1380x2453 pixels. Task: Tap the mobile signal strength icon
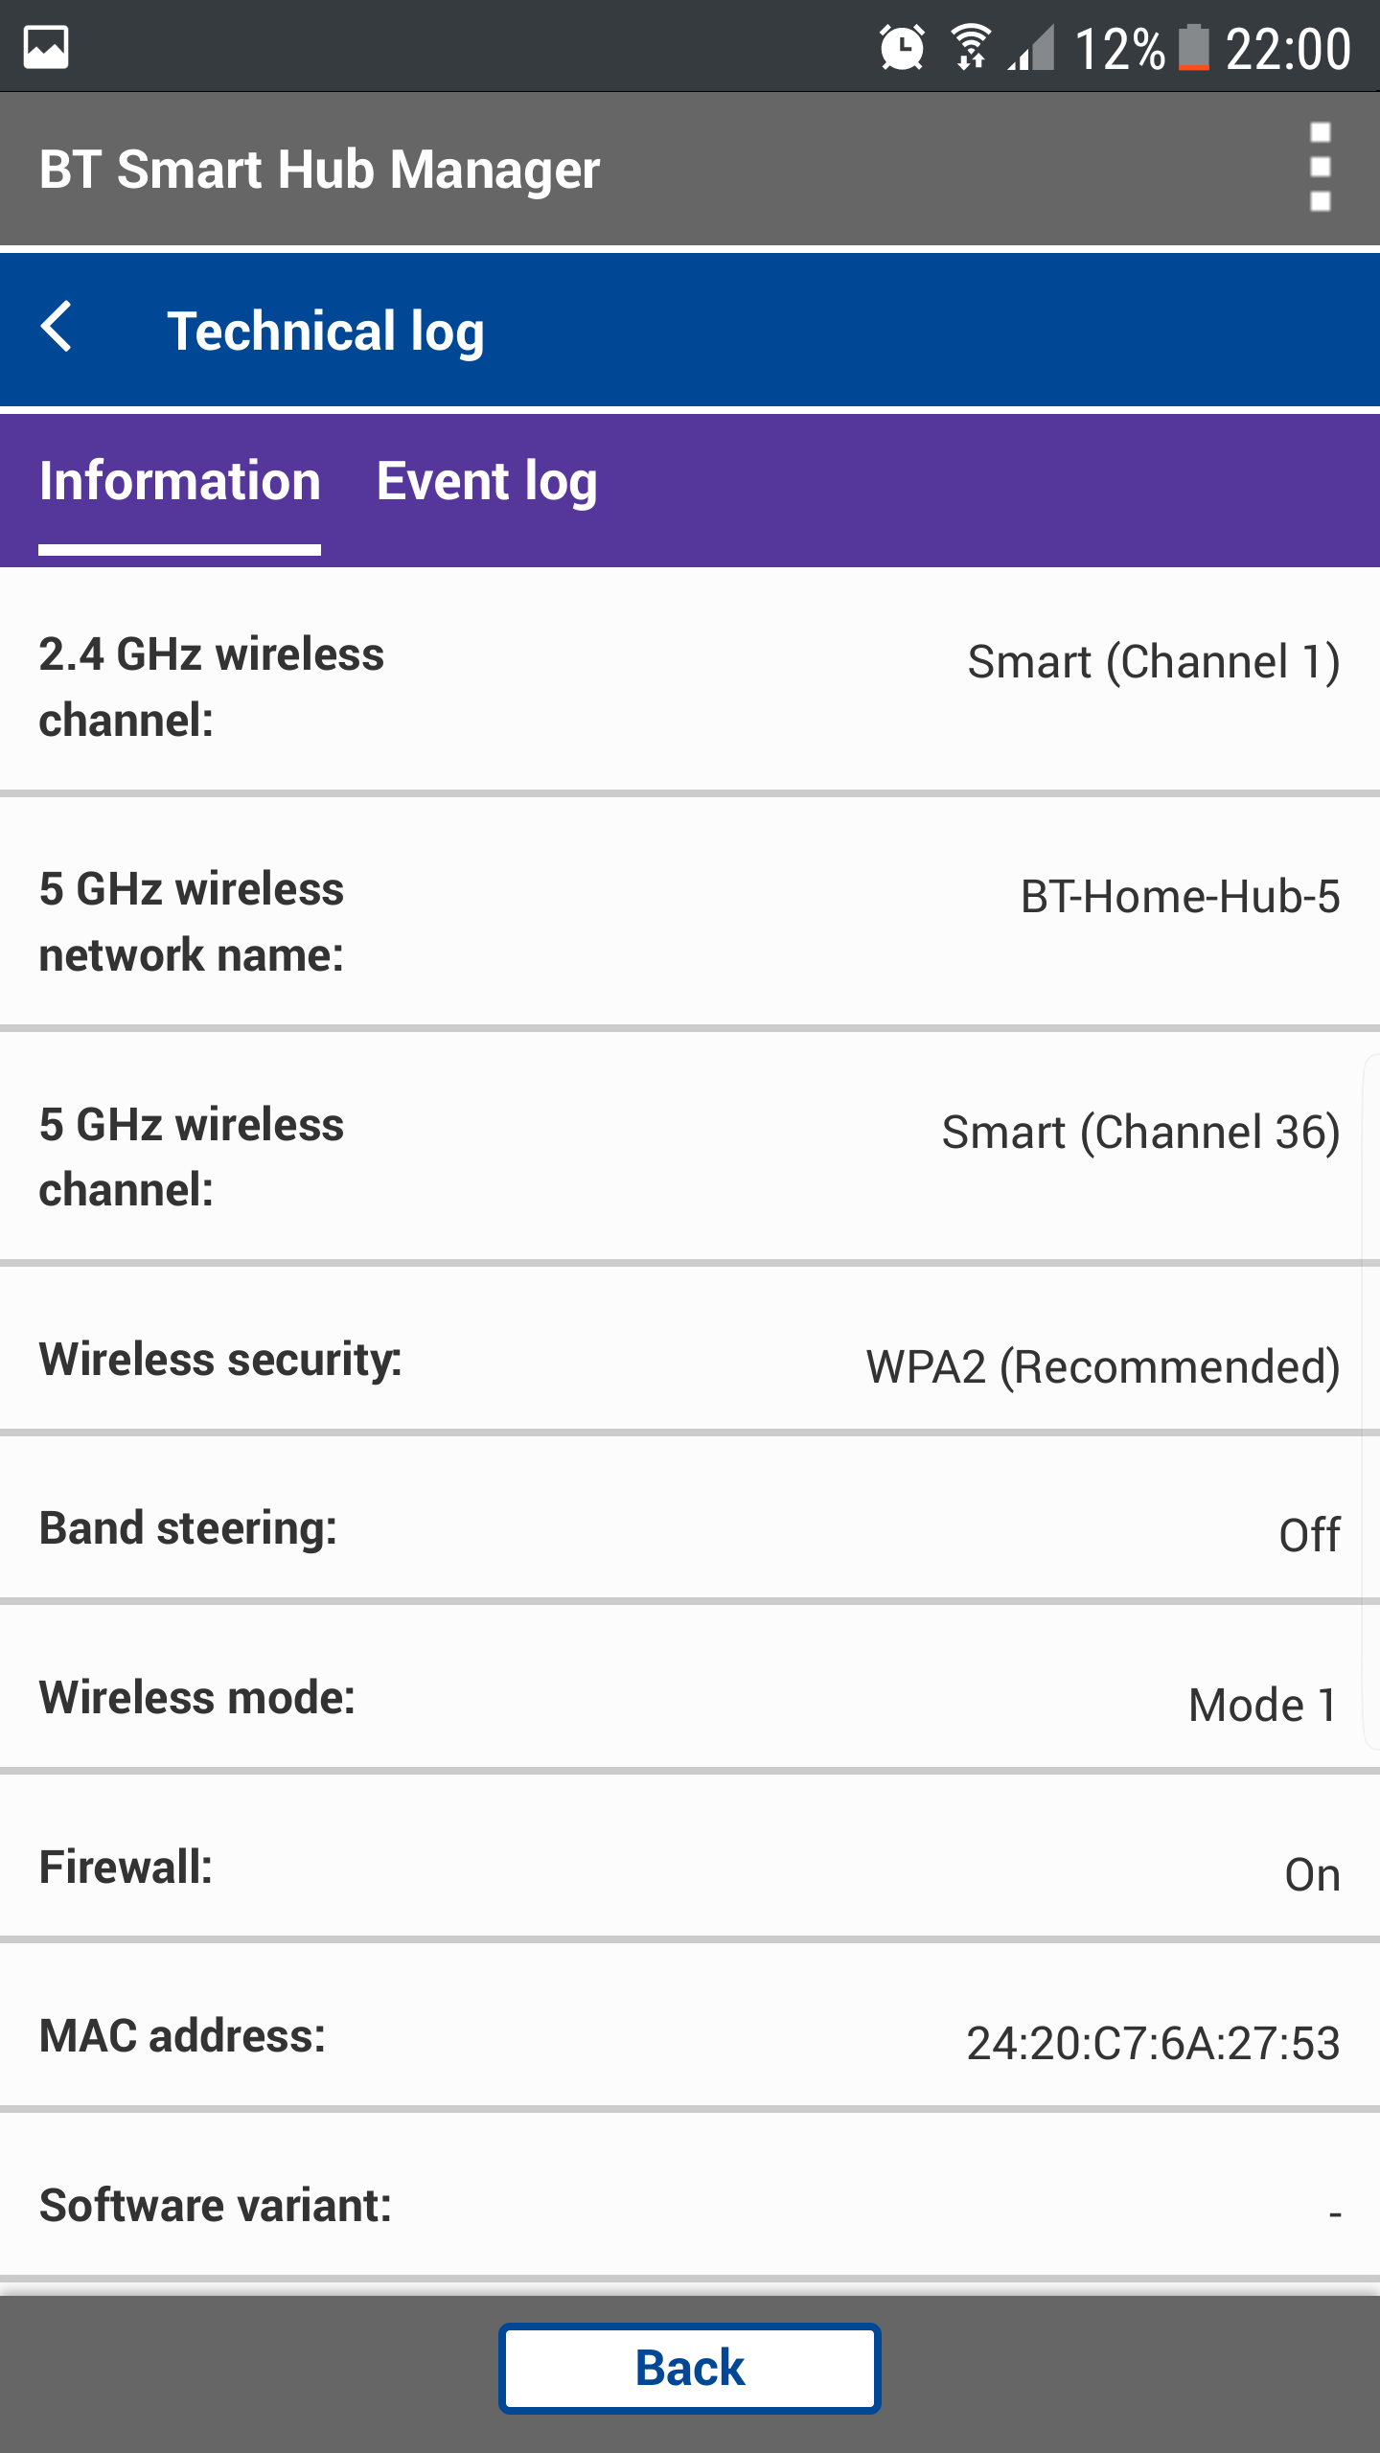[1033, 48]
